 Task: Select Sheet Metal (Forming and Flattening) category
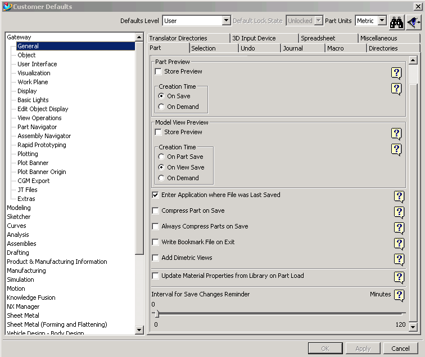pos(57,324)
